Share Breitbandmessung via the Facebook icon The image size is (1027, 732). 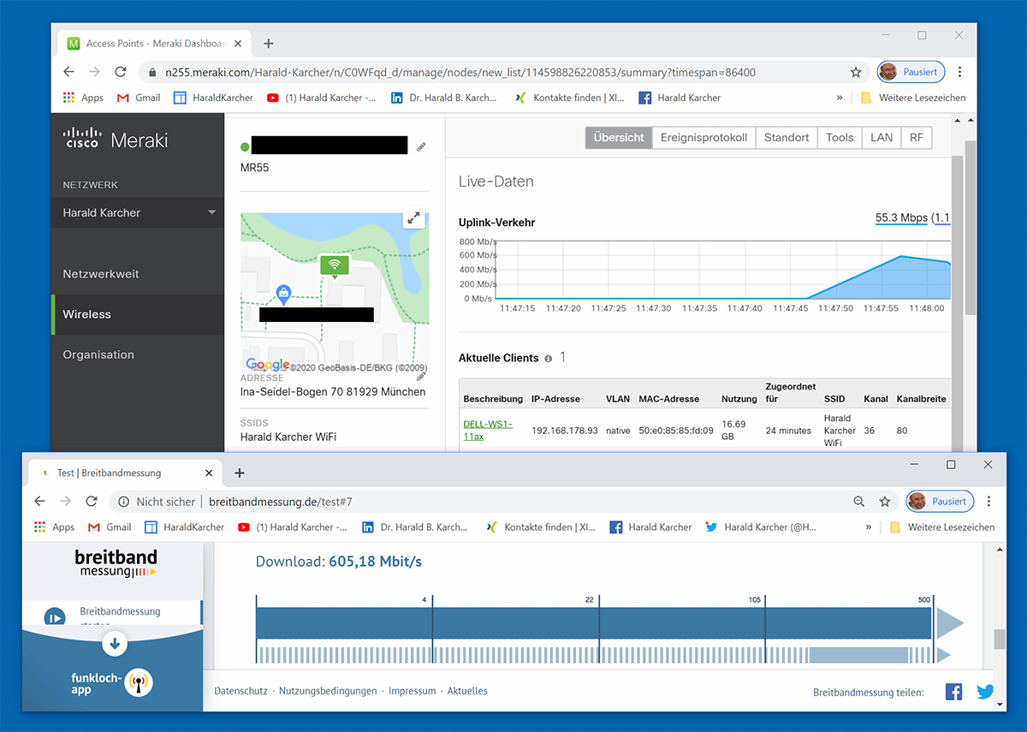[x=953, y=691]
